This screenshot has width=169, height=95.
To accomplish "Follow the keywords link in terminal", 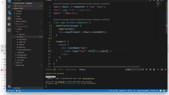I will pyautogui.click(x=61, y=82).
